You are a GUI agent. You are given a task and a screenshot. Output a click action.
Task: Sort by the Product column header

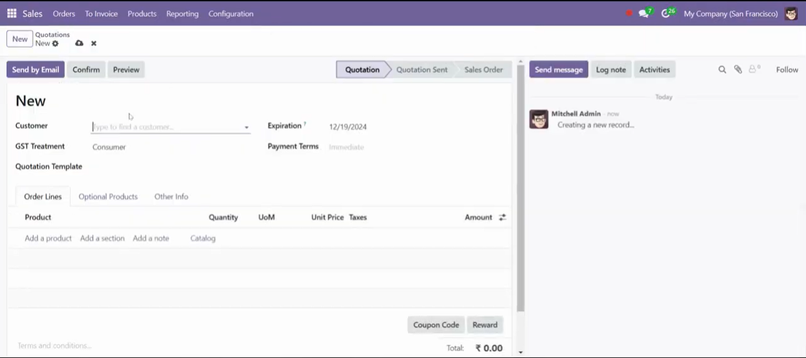click(x=38, y=217)
